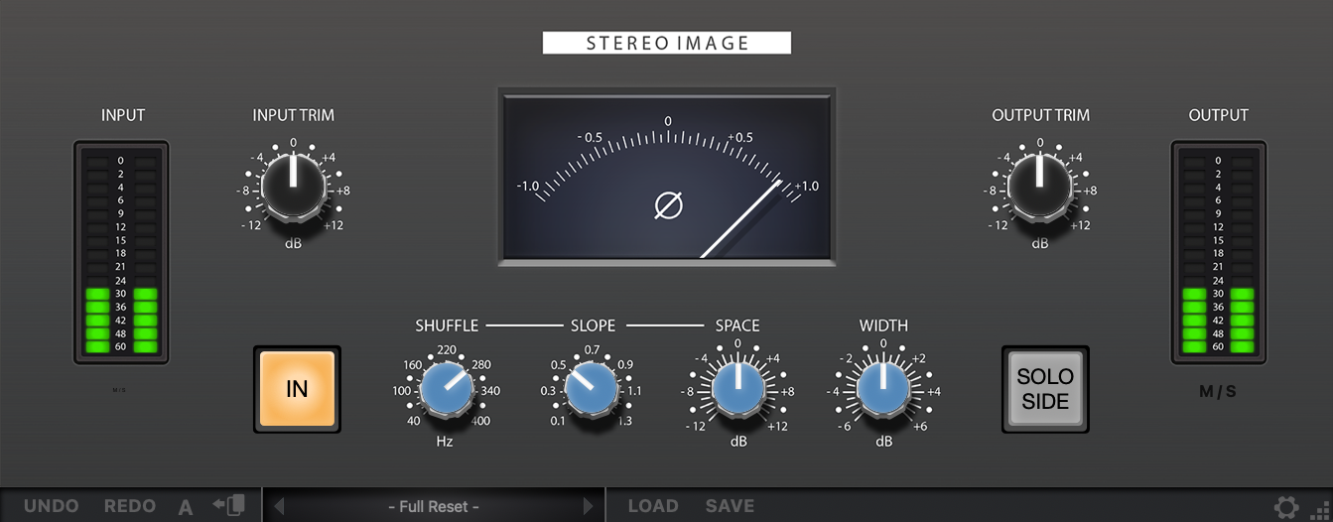The width and height of the screenshot is (1333, 522).
Task: Toggle the IN bypass button
Action: [297, 389]
